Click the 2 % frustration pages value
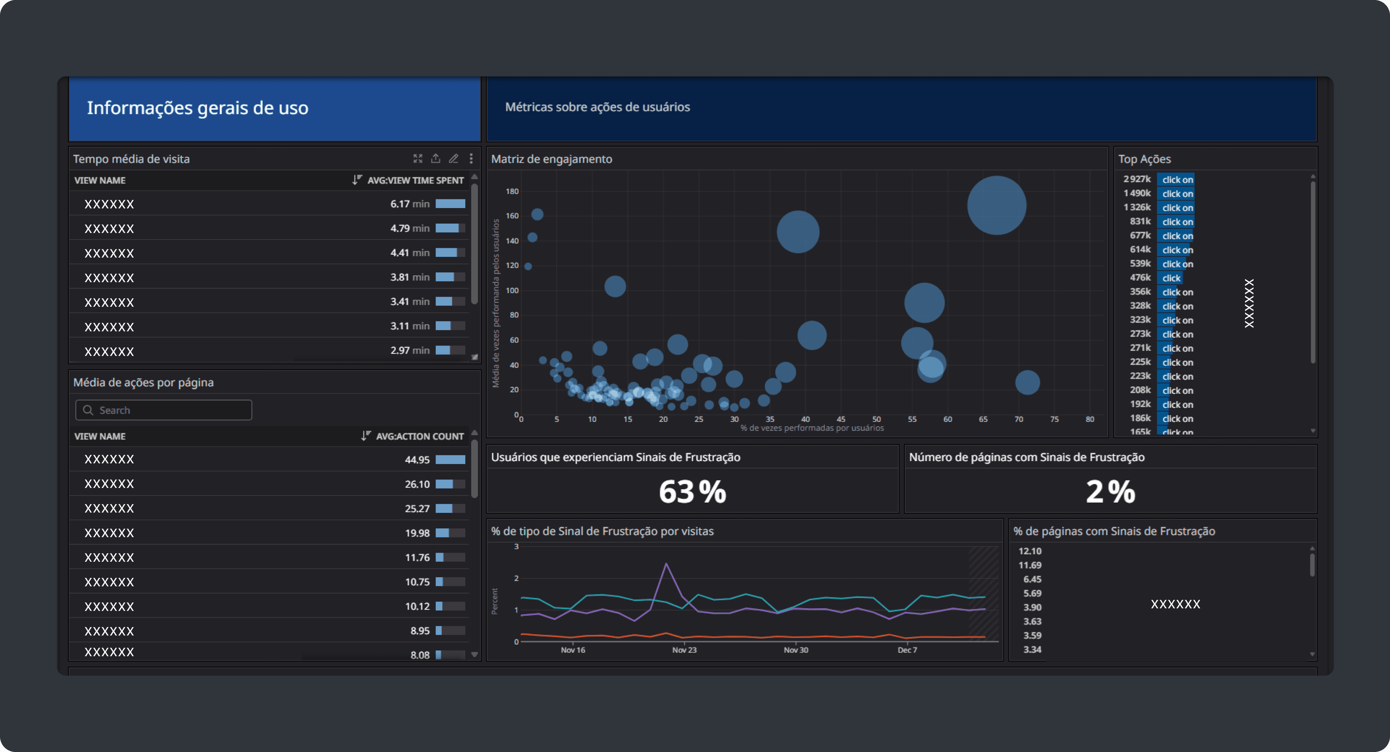The image size is (1390, 752). click(1110, 492)
